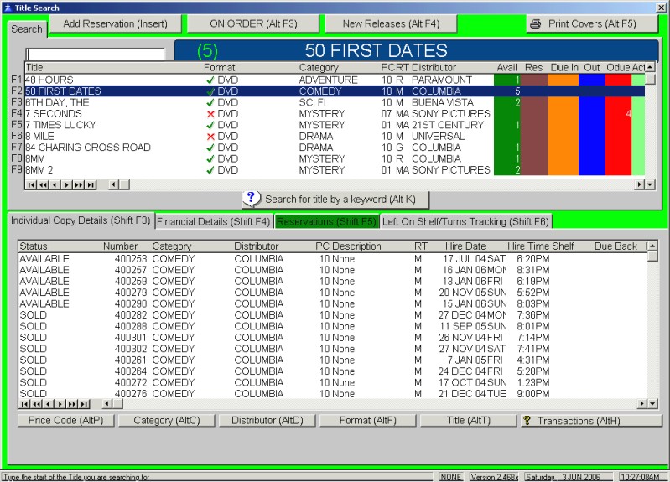Jump to last record in title list
The image size is (670, 482).
(91, 184)
